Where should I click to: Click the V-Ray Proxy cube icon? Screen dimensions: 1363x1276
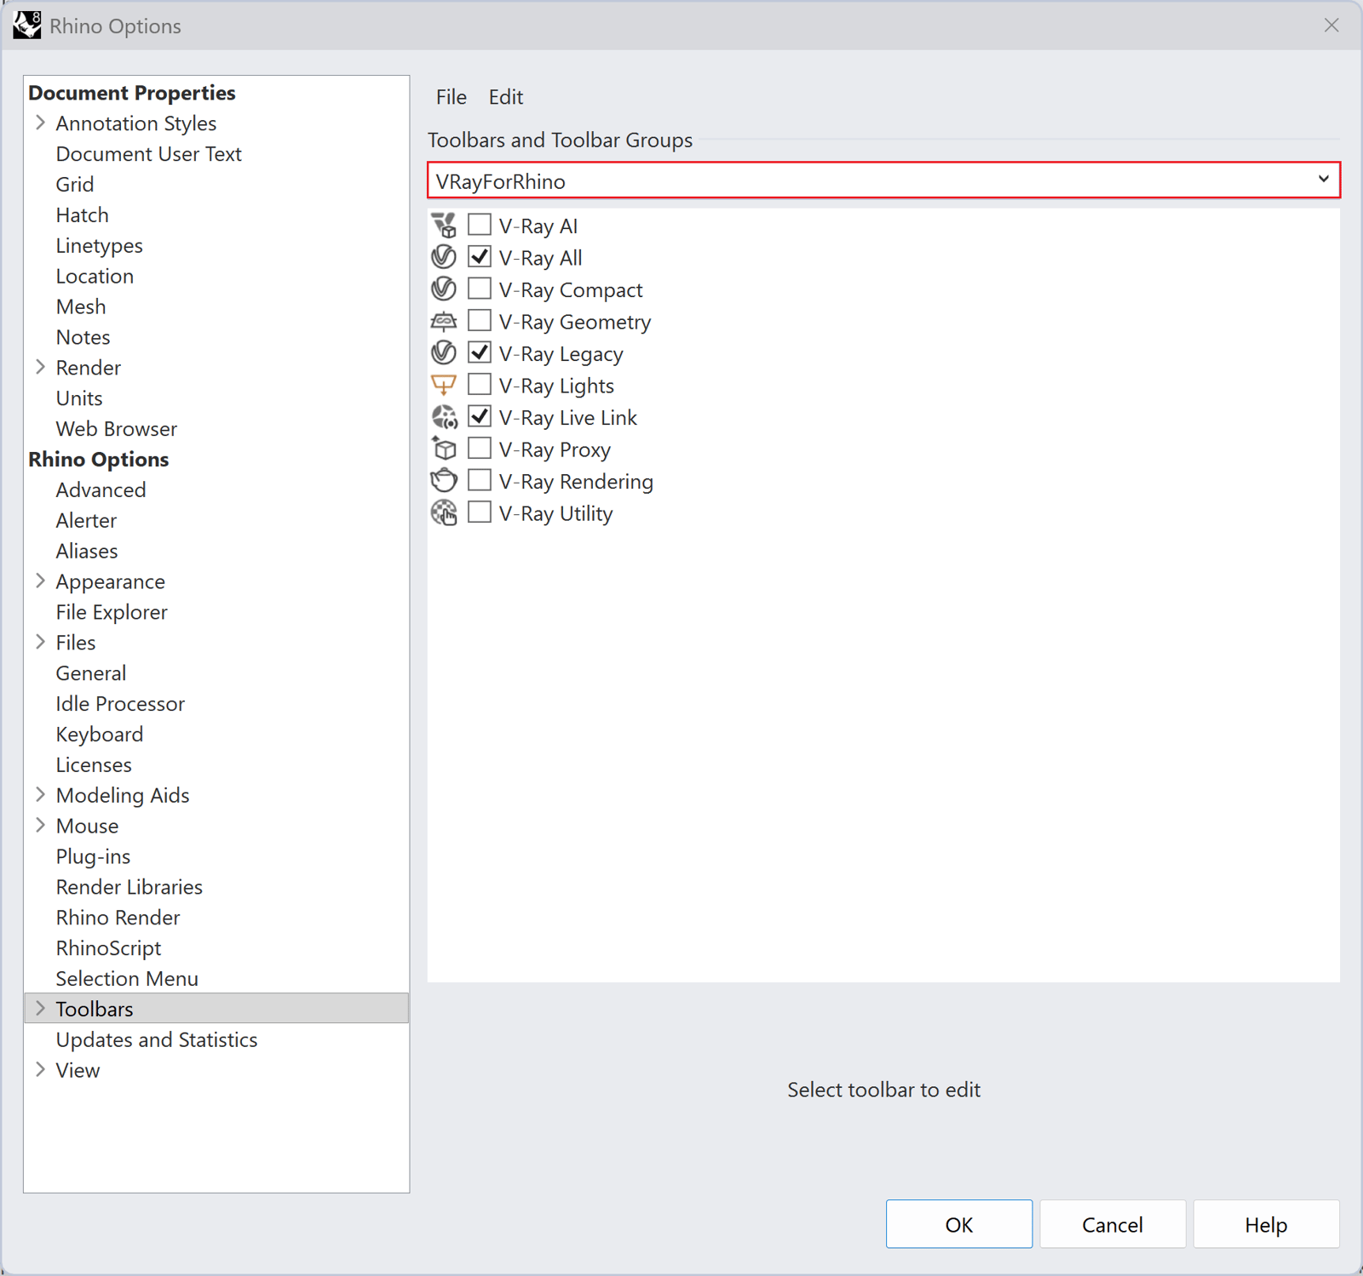(x=444, y=449)
